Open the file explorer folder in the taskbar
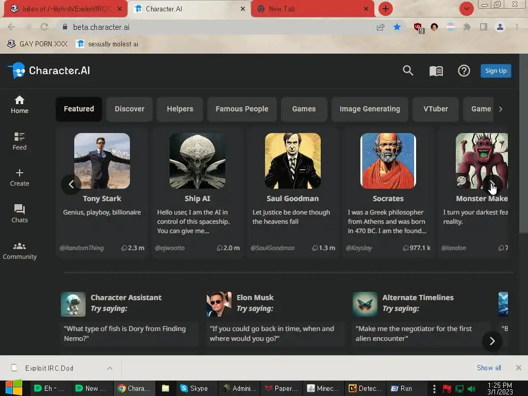Screen dimensions: 528x396 (166, 388)
